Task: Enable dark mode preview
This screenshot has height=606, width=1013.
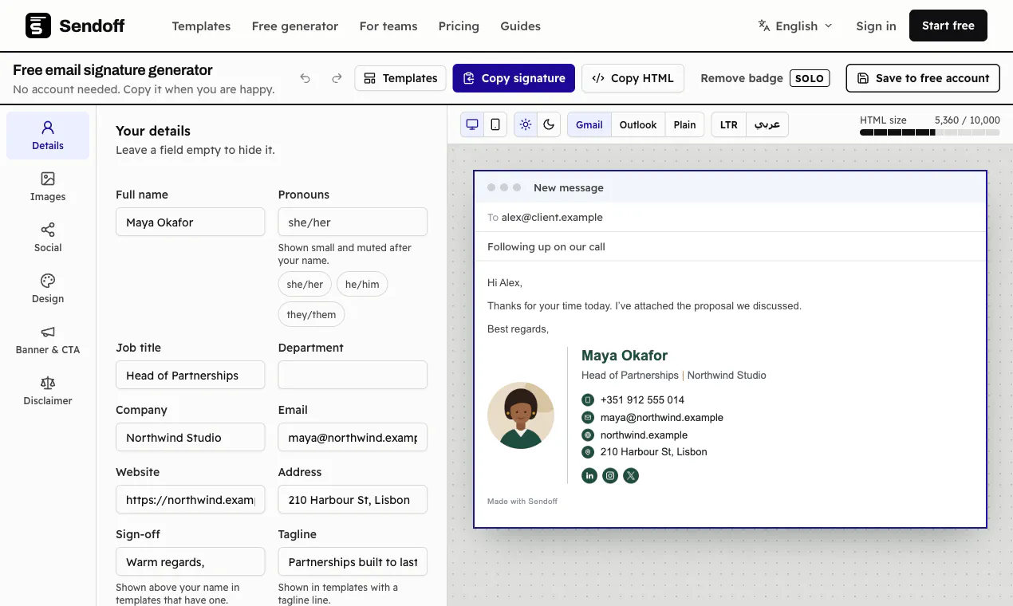Action: tap(549, 124)
